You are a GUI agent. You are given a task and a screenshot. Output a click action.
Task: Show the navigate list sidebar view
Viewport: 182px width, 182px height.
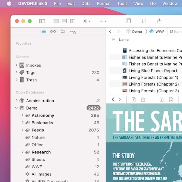[43, 31]
